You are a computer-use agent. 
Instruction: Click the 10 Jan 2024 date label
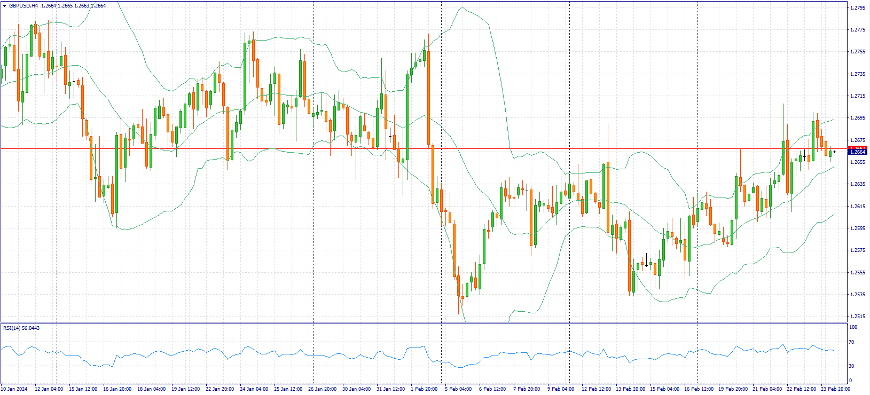[14, 389]
